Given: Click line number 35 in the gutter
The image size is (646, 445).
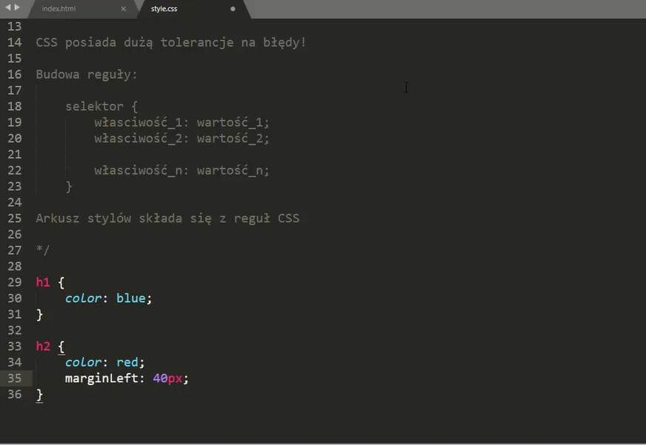Looking at the screenshot, I should click(14, 378).
